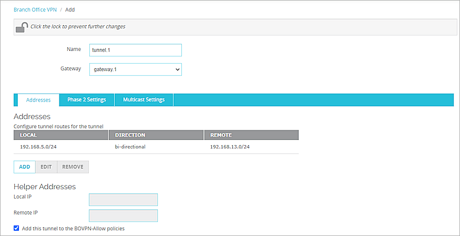Click the REMOTE column header
The image size is (460, 236).
pyautogui.click(x=251, y=135)
